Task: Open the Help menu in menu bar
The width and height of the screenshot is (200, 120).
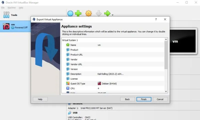Action: click(21, 8)
